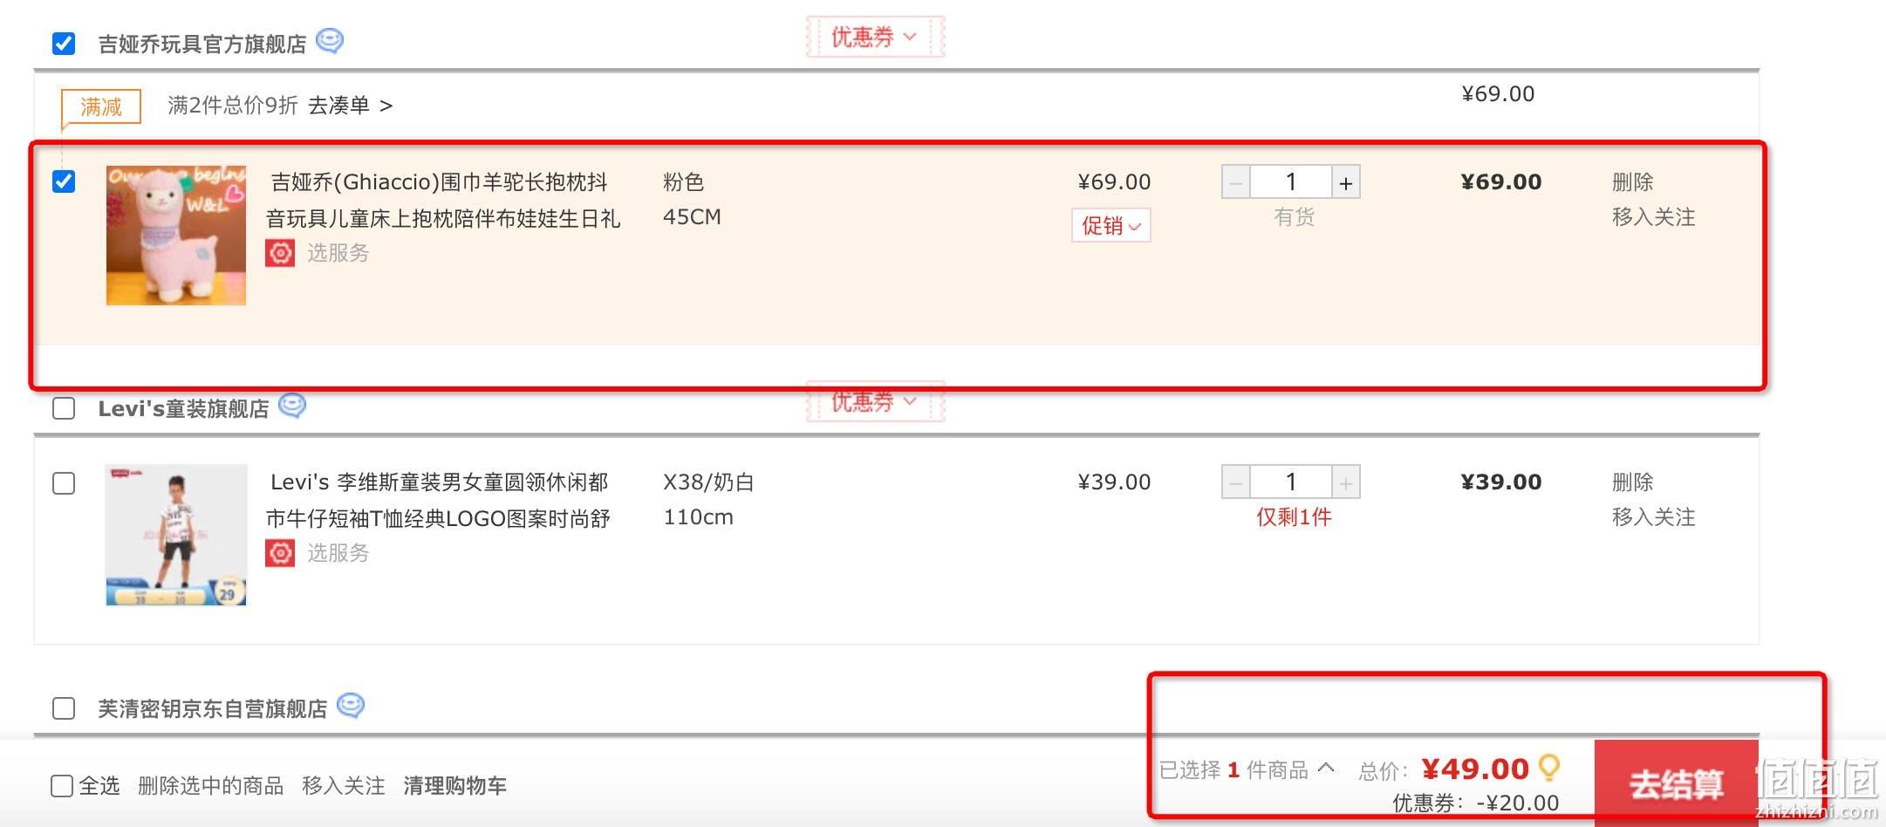Select the Levi's T-shirt item checkbox

pos(64,483)
